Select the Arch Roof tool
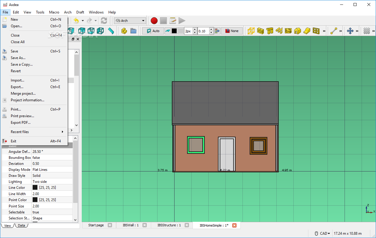 [307, 31]
